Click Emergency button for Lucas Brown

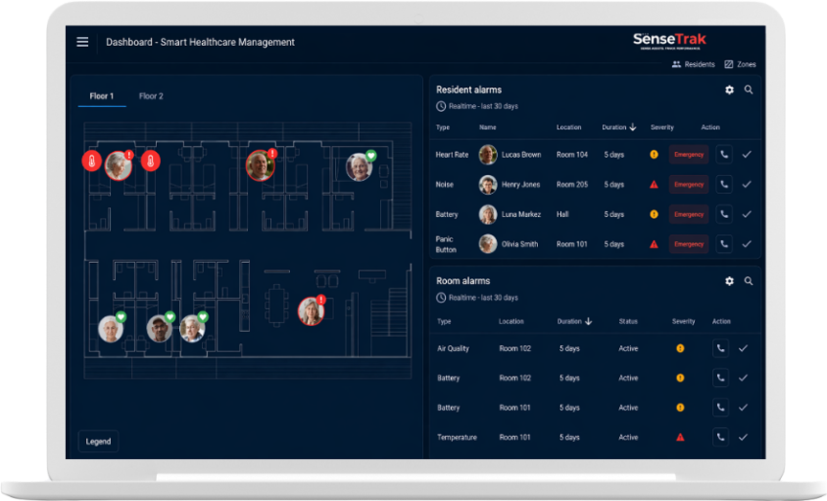689,154
